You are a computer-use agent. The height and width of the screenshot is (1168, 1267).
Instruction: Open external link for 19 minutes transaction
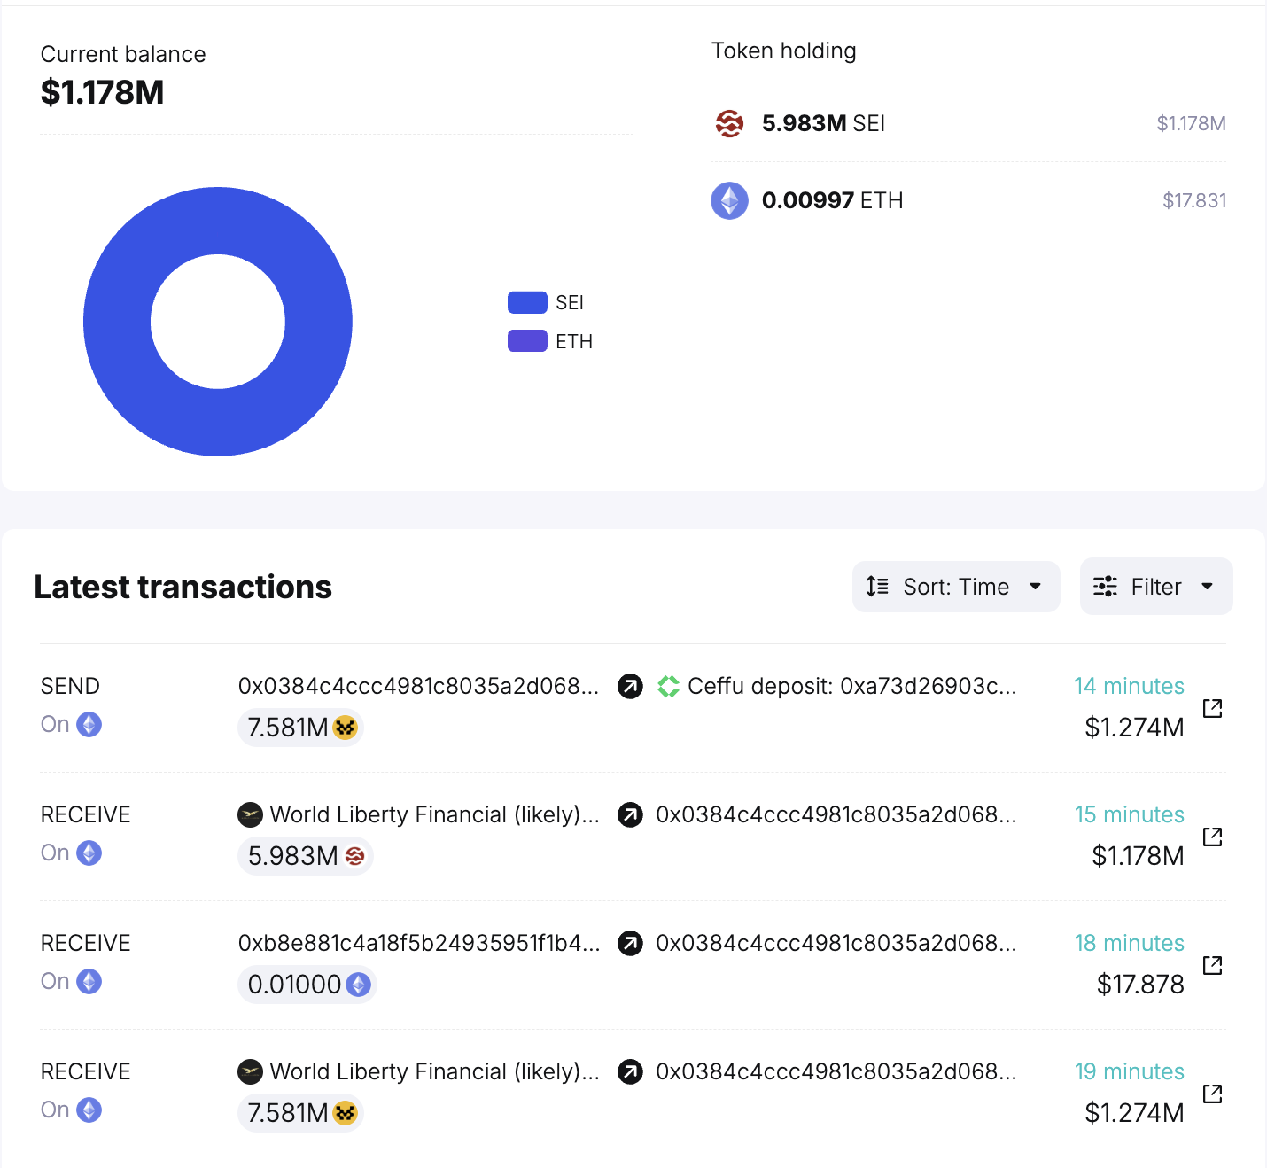tap(1212, 1094)
